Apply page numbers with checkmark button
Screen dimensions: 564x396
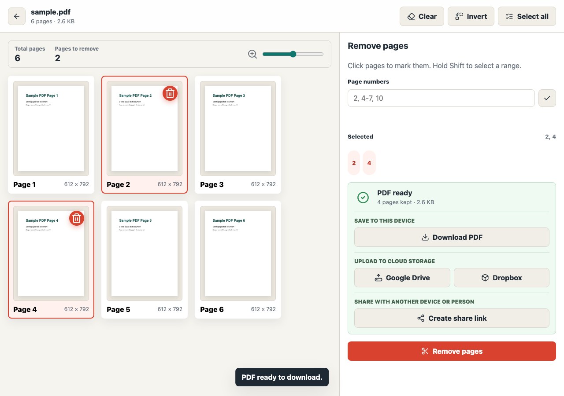[x=547, y=98]
